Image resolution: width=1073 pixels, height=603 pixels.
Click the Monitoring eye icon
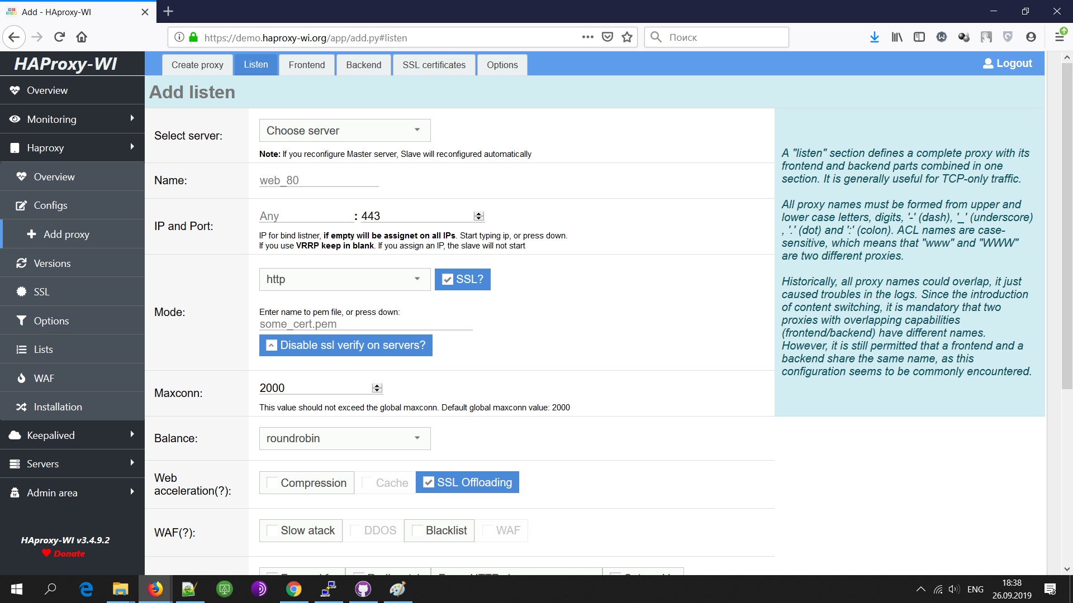[x=15, y=119]
